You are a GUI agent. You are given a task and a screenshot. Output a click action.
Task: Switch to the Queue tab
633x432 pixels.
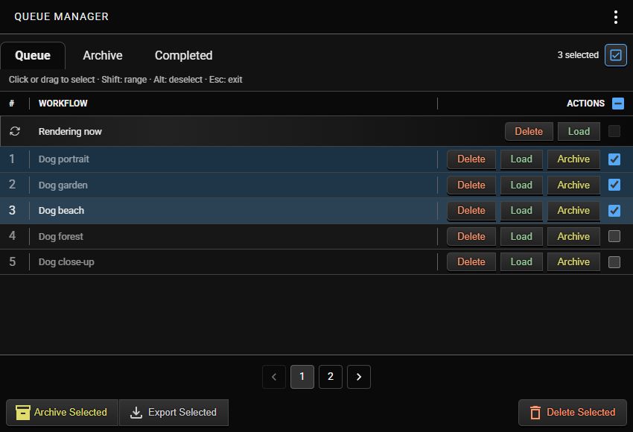33,55
